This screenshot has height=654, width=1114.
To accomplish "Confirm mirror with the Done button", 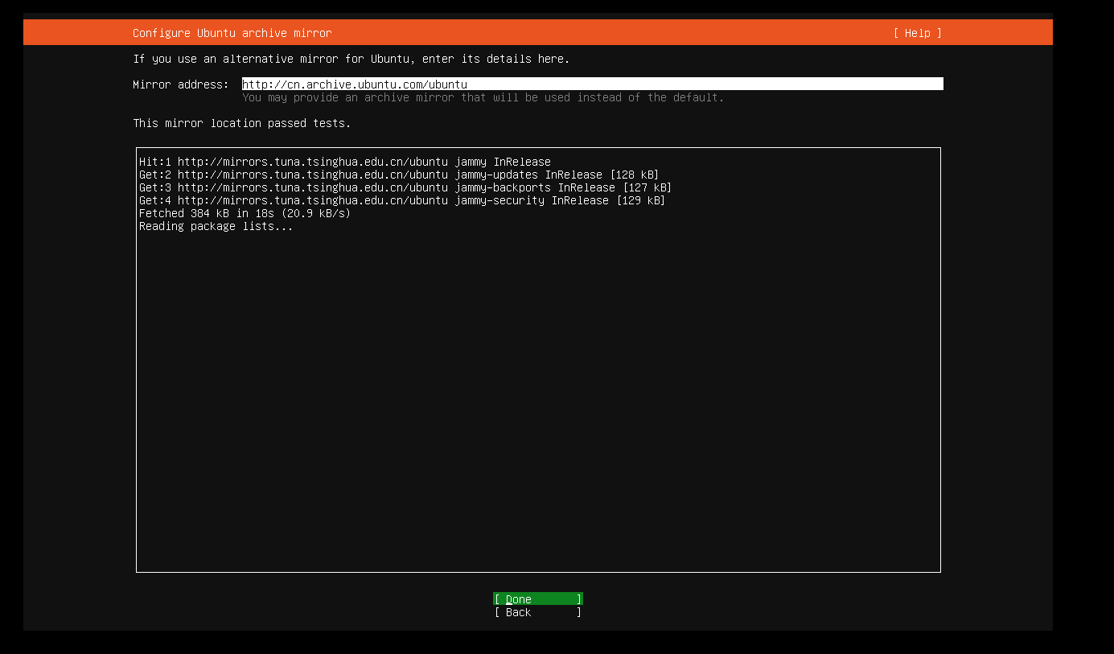I will click(537, 599).
